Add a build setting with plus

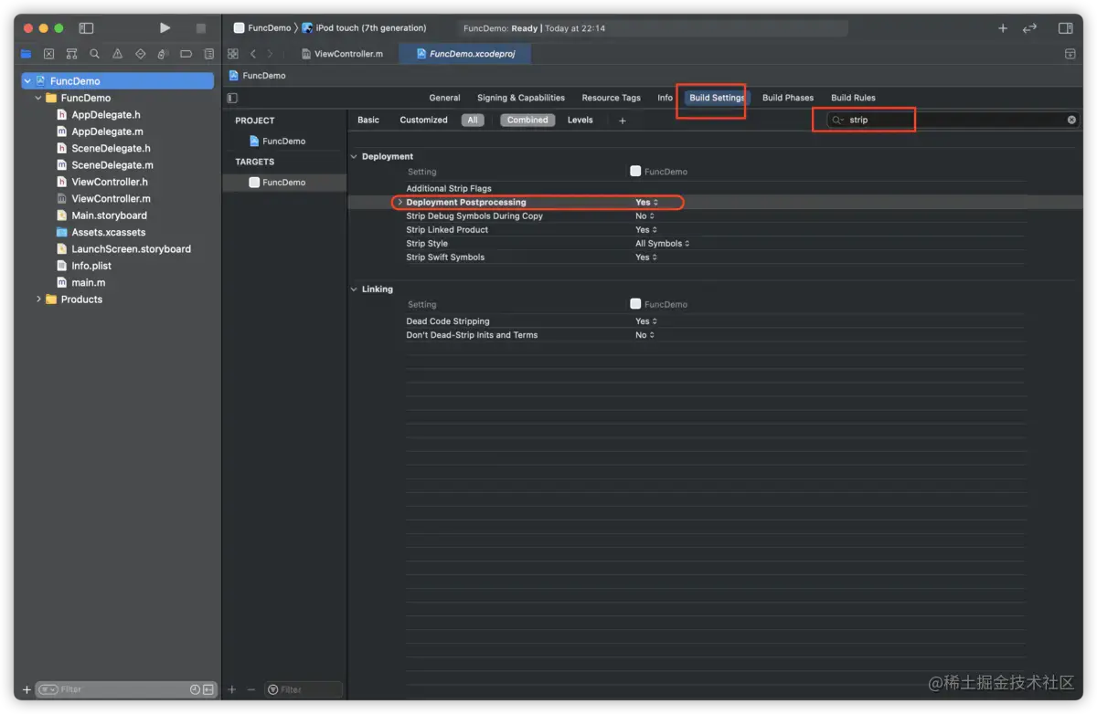pos(623,121)
